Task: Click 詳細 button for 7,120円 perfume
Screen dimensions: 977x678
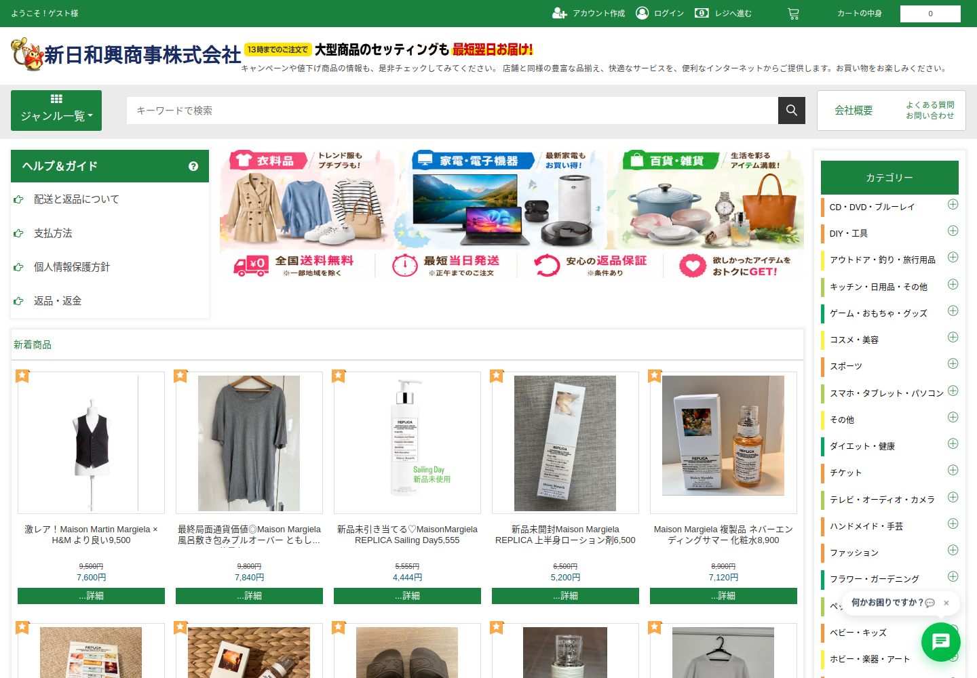Action: click(x=723, y=596)
